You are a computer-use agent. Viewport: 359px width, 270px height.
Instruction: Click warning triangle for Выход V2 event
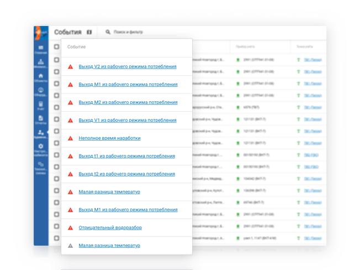[71, 67]
